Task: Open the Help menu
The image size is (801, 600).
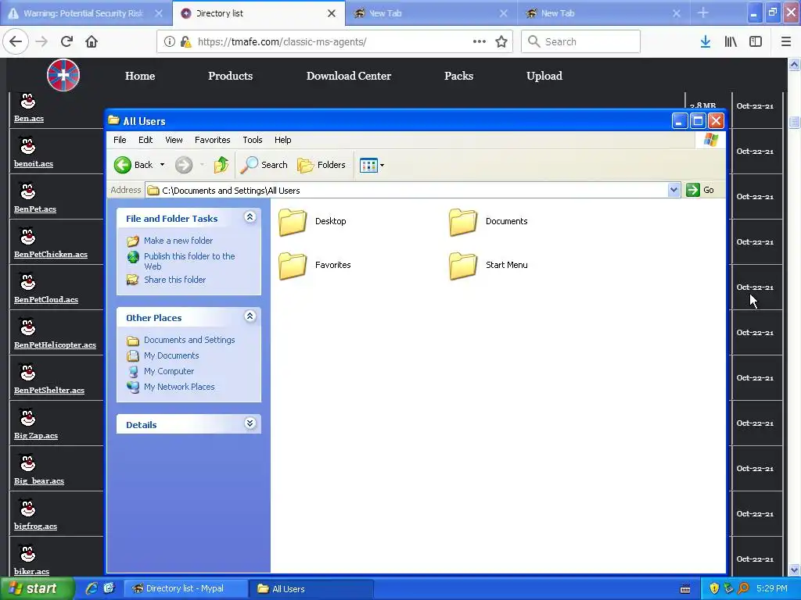Action: pyautogui.click(x=282, y=140)
